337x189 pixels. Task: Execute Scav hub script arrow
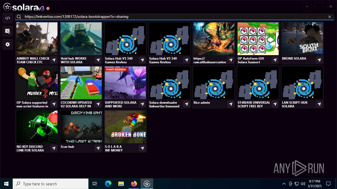(x=98, y=148)
